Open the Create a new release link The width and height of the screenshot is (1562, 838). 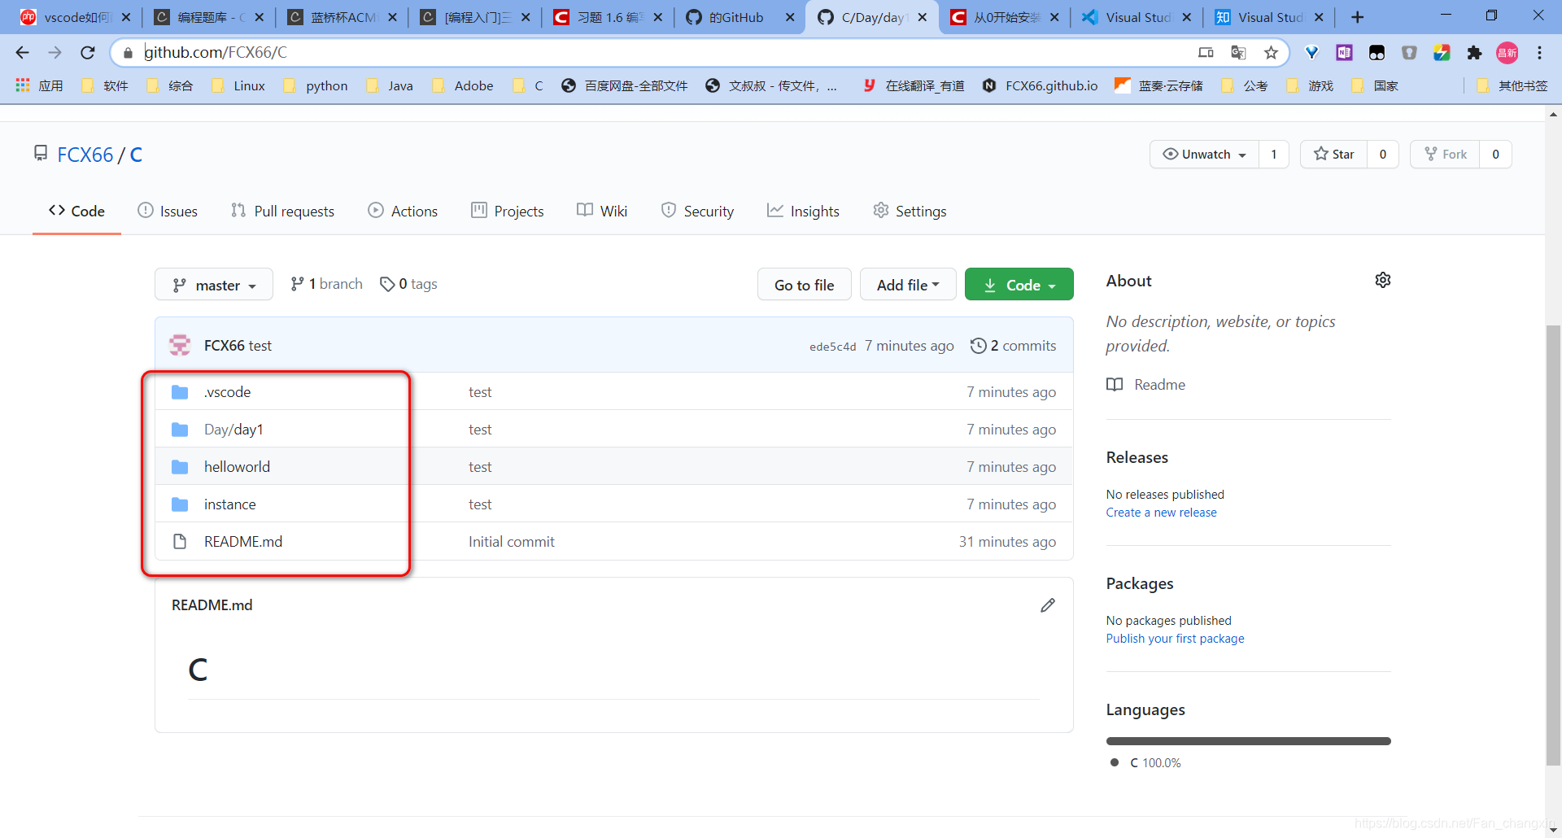[x=1161, y=512]
